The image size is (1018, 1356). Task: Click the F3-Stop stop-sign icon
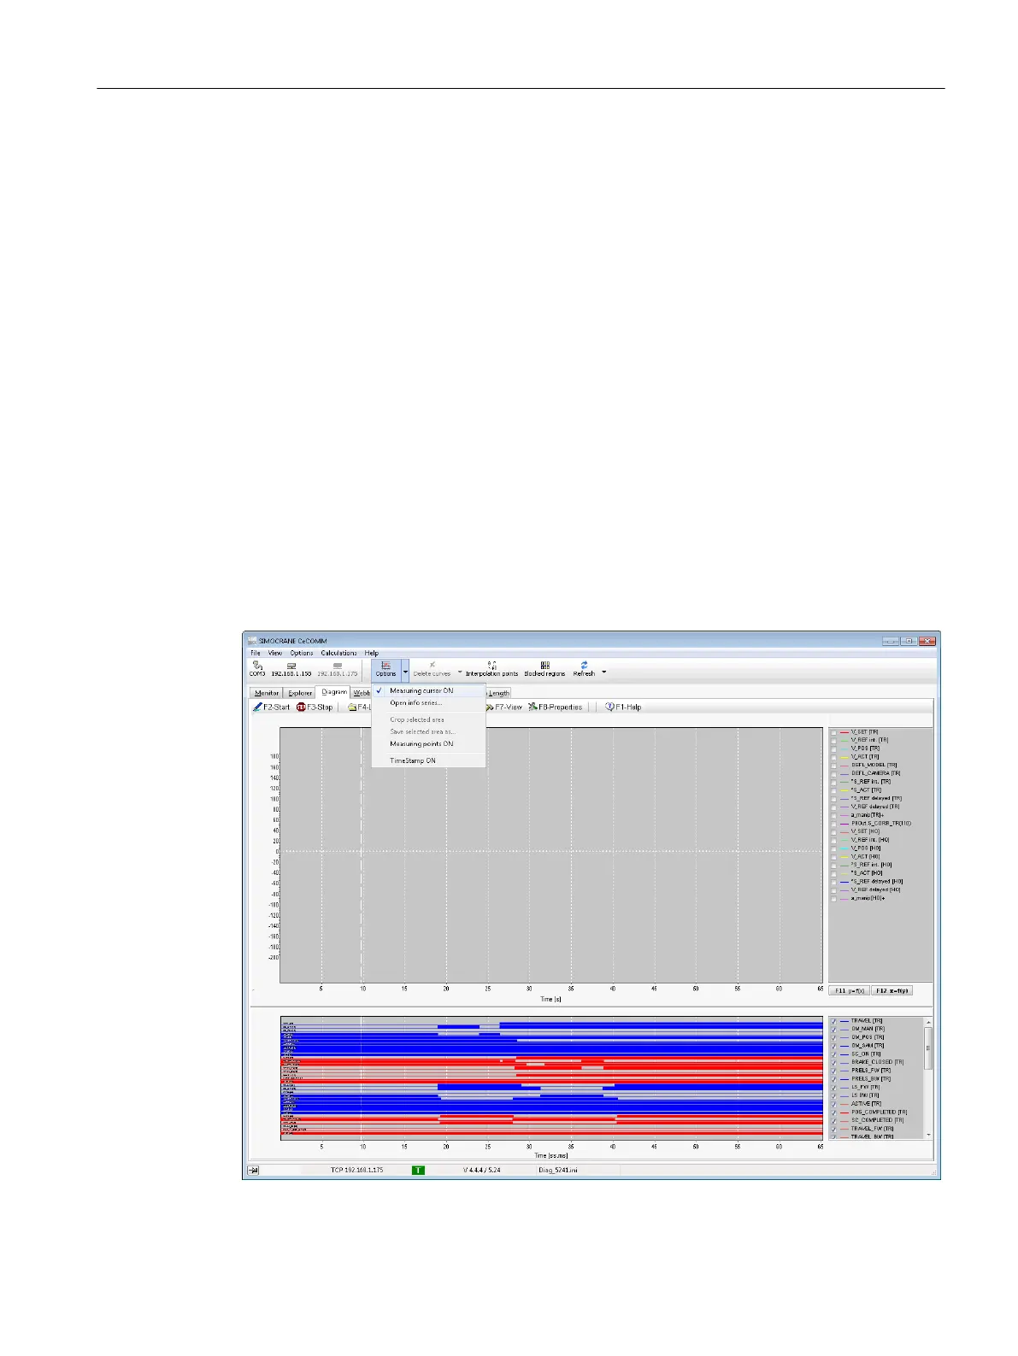coord(301,707)
